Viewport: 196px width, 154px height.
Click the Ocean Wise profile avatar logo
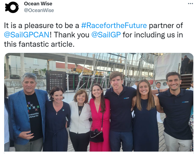[12, 8]
